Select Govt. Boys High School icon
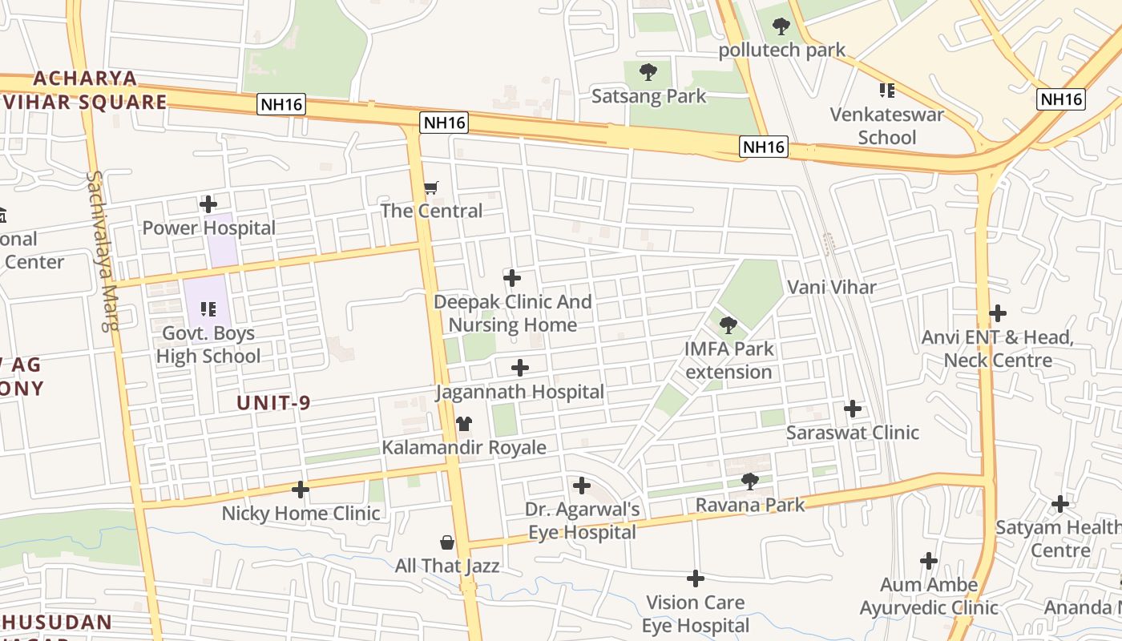This screenshot has width=1122, height=641. point(208,308)
